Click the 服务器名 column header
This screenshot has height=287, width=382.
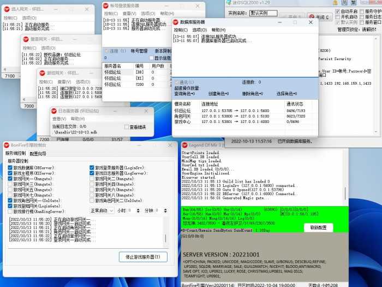click(112, 66)
